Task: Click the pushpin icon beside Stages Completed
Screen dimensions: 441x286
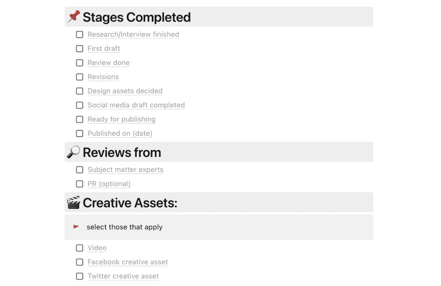Action: click(74, 16)
